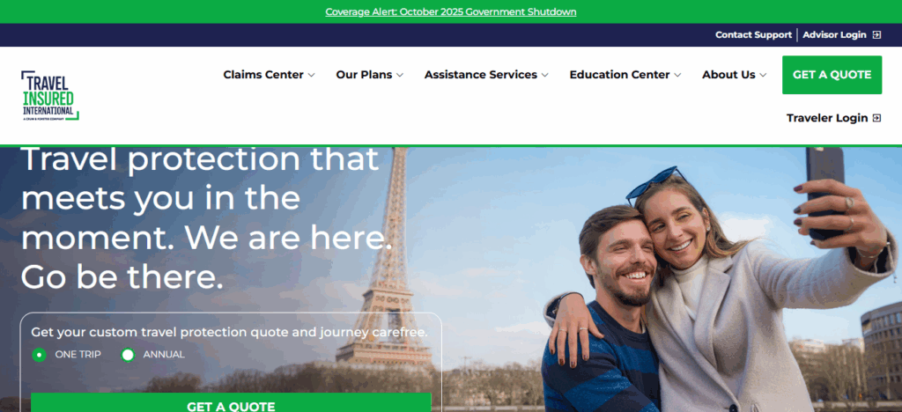Open the Education Center menu

(619, 75)
